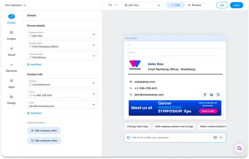This screenshot has width=249, height=159.
Task: Click the send arrow in the AI prompt box
Action: (221, 137)
